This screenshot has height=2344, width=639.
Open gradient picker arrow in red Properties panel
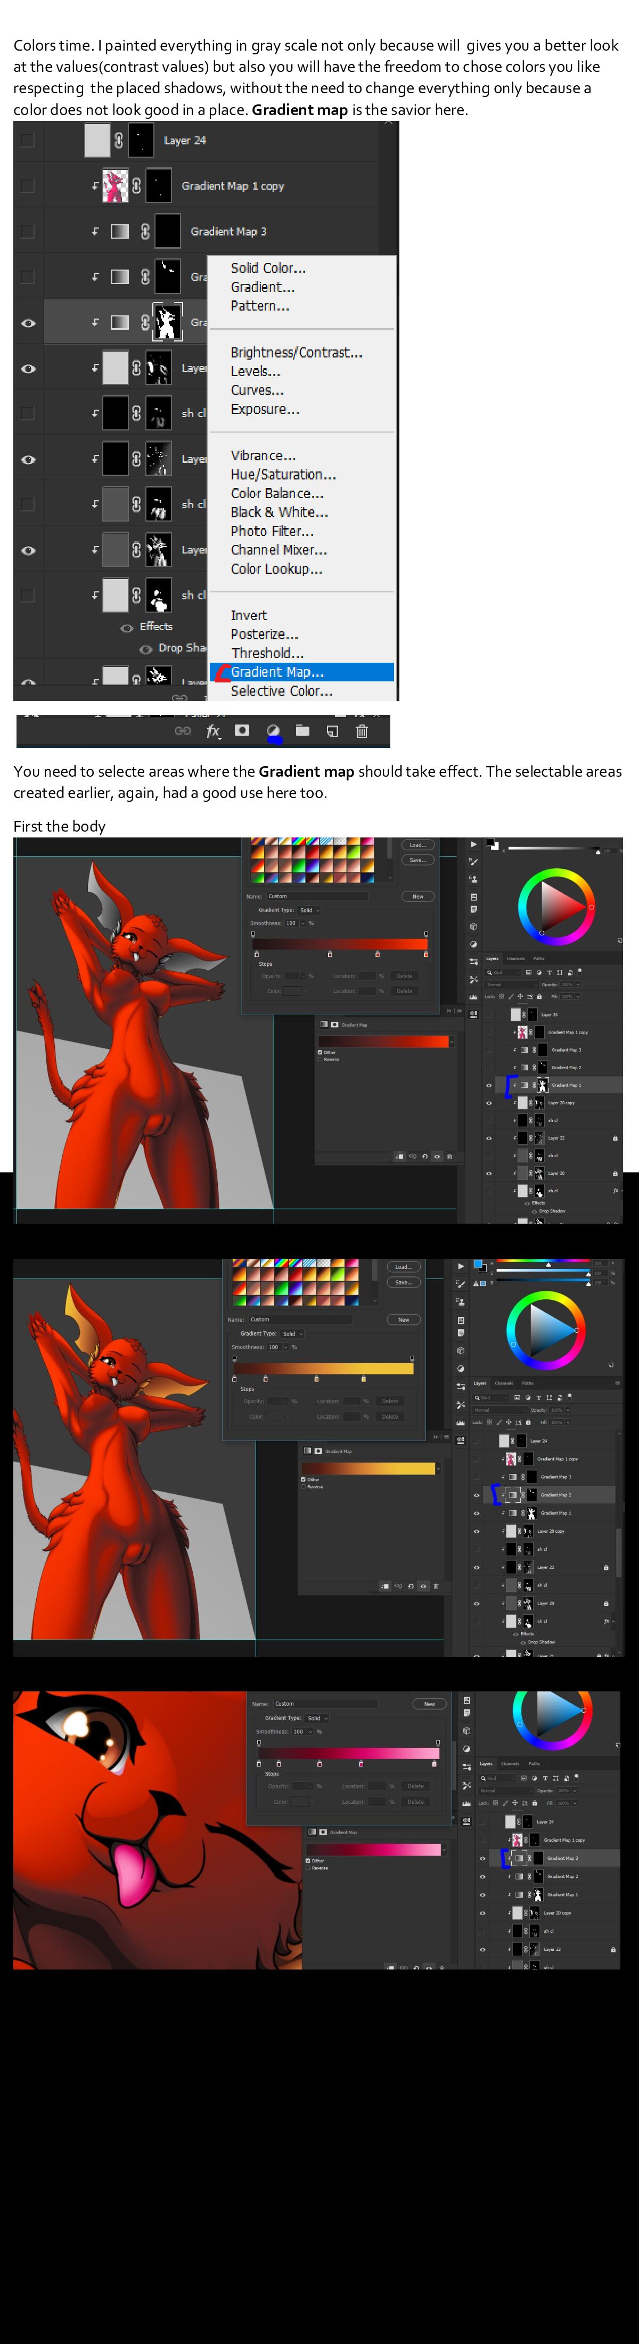tap(452, 1041)
